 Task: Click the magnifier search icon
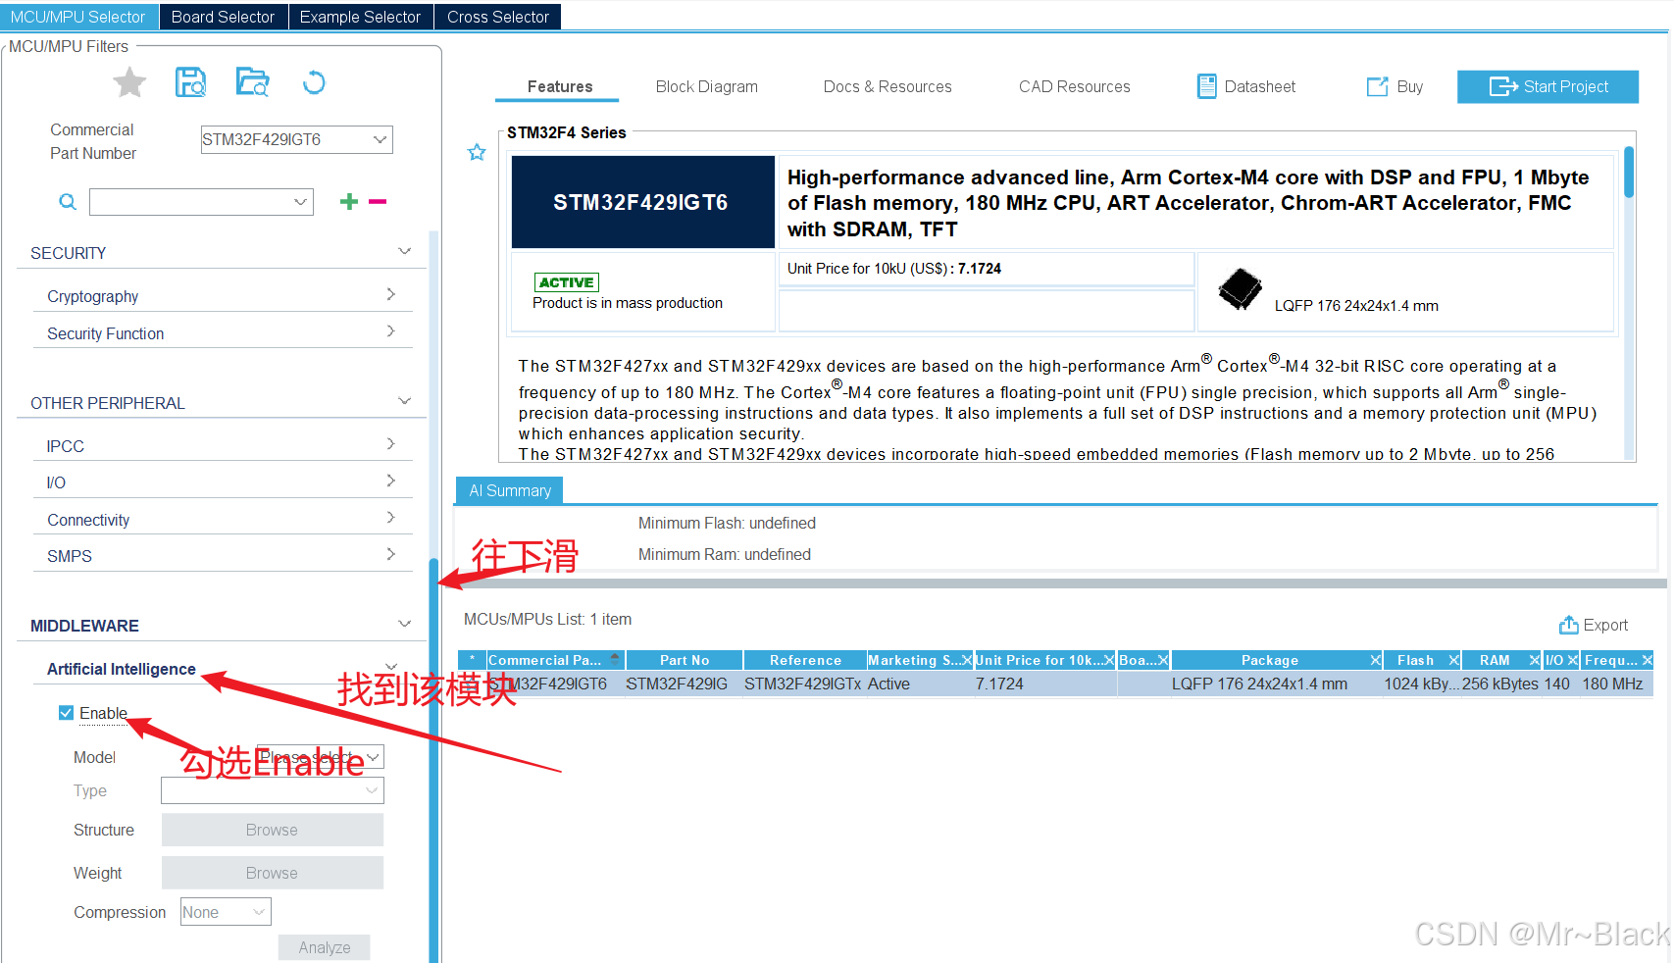point(68,202)
